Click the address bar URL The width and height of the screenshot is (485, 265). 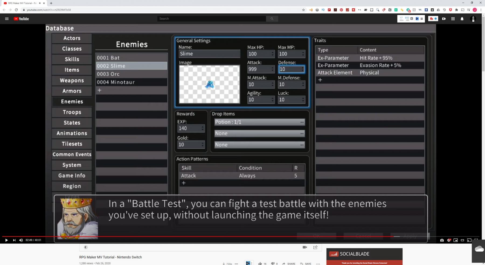click(49, 10)
